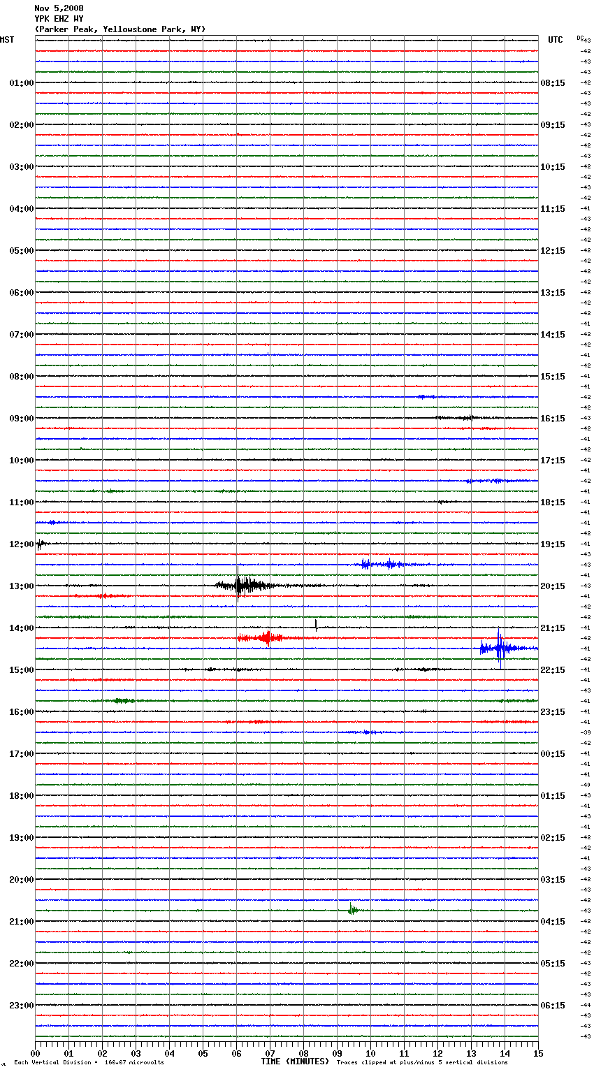594x1072 pixels.
Task: Click the '-39' DC offset value
Action: pyautogui.click(x=586, y=732)
